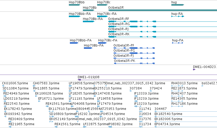Select the EK147438.5prime EST label
This screenshot has width=217, height=128.
click(108, 94)
